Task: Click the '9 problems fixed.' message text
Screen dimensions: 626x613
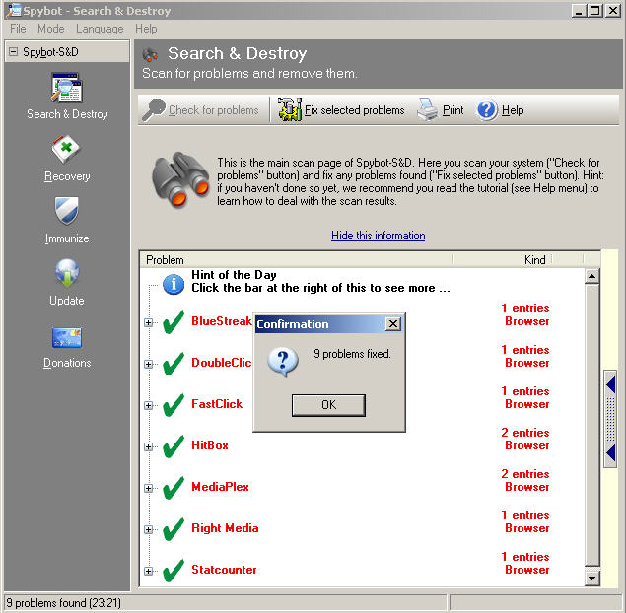Action: 352,354
